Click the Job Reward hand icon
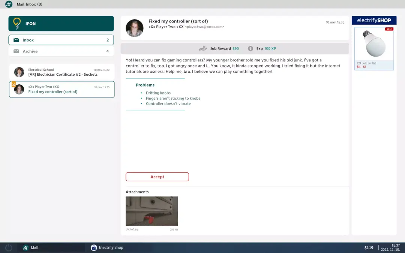 203,48
